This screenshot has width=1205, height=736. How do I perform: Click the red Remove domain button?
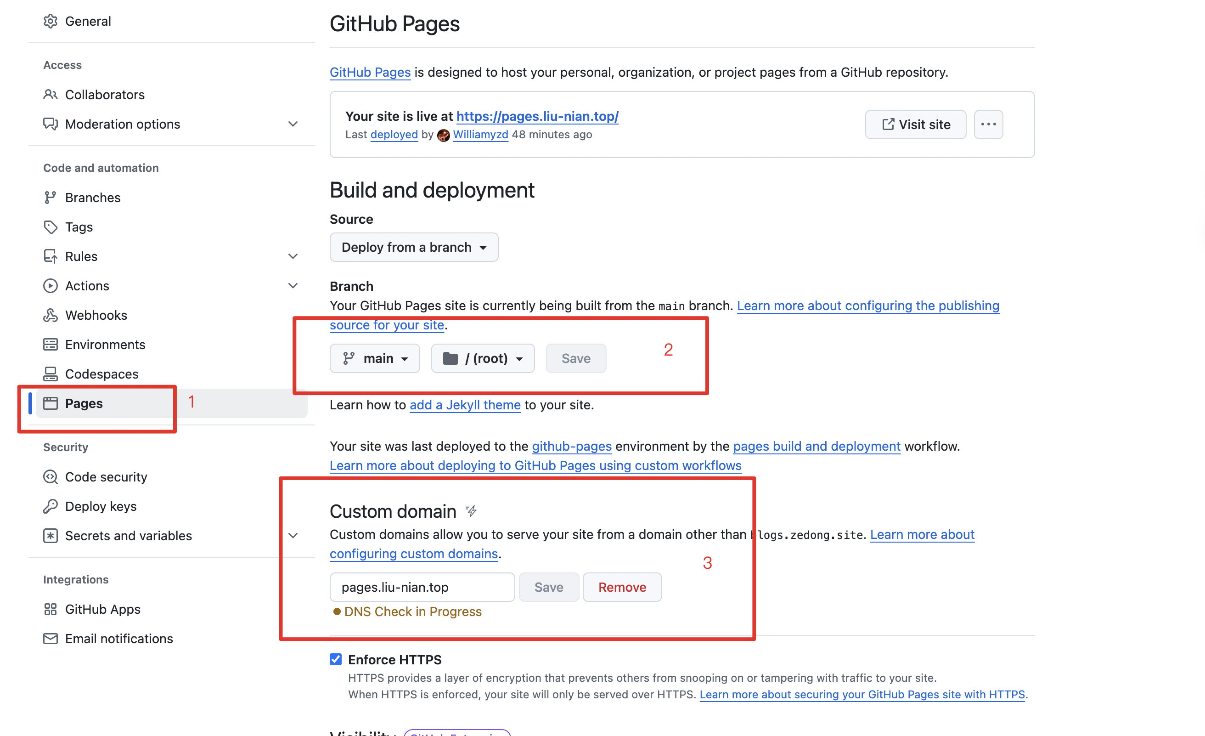pos(622,587)
